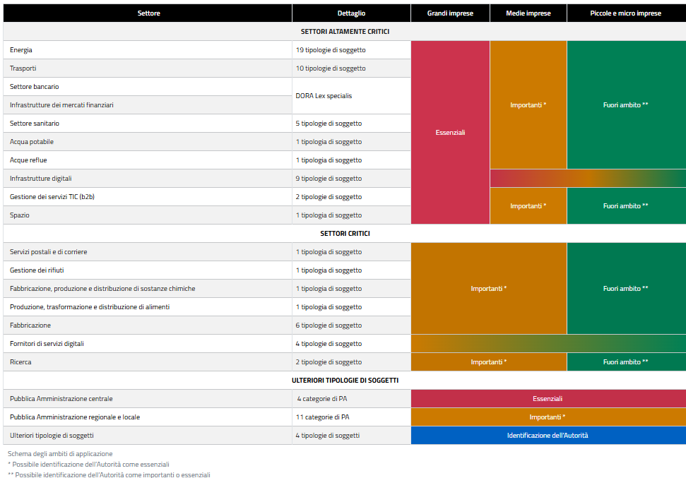The width and height of the screenshot is (686, 478).
Task: Click the Schema degli ambiti di applicazione caption
Action: coord(60,454)
